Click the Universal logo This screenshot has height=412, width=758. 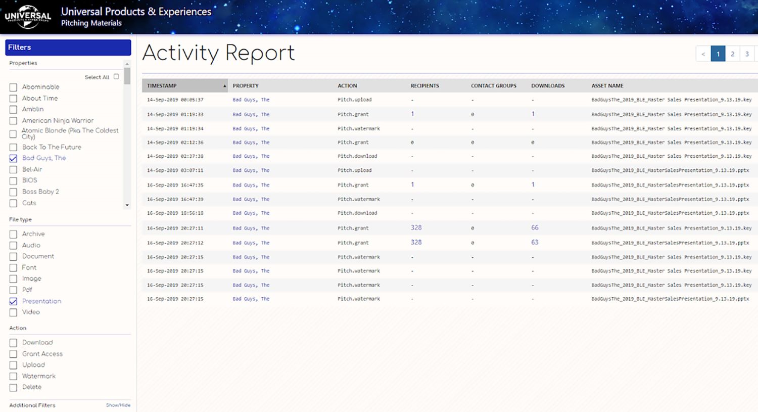tap(28, 17)
